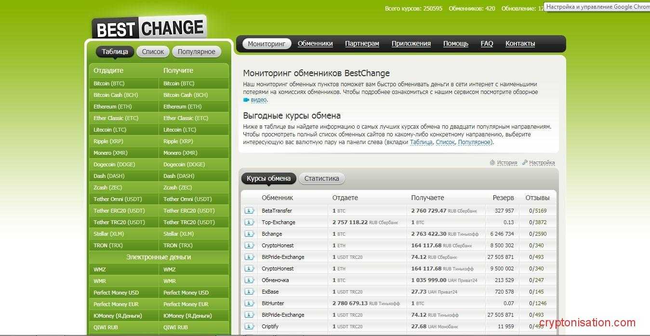The image size is (650, 336).
Task: Open the видео overview link
Action: point(258,100)
